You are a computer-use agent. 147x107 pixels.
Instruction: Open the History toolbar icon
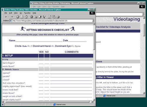pyautogui.click(x=40, y=17)
